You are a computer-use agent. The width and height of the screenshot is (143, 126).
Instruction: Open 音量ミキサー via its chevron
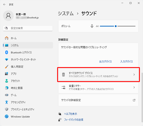tap(134, 87)
